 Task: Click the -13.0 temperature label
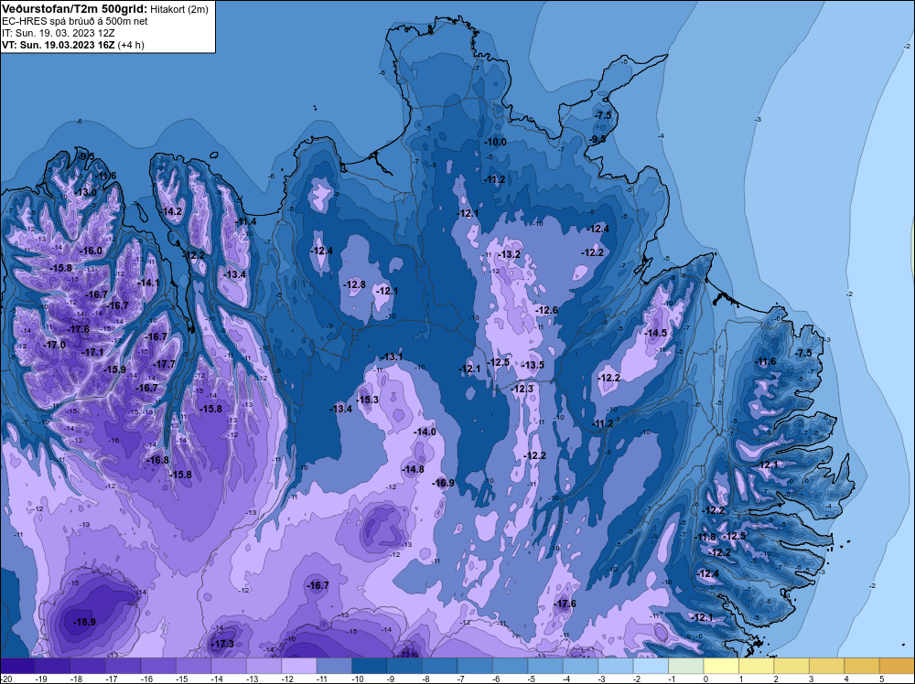click(85, 192)
